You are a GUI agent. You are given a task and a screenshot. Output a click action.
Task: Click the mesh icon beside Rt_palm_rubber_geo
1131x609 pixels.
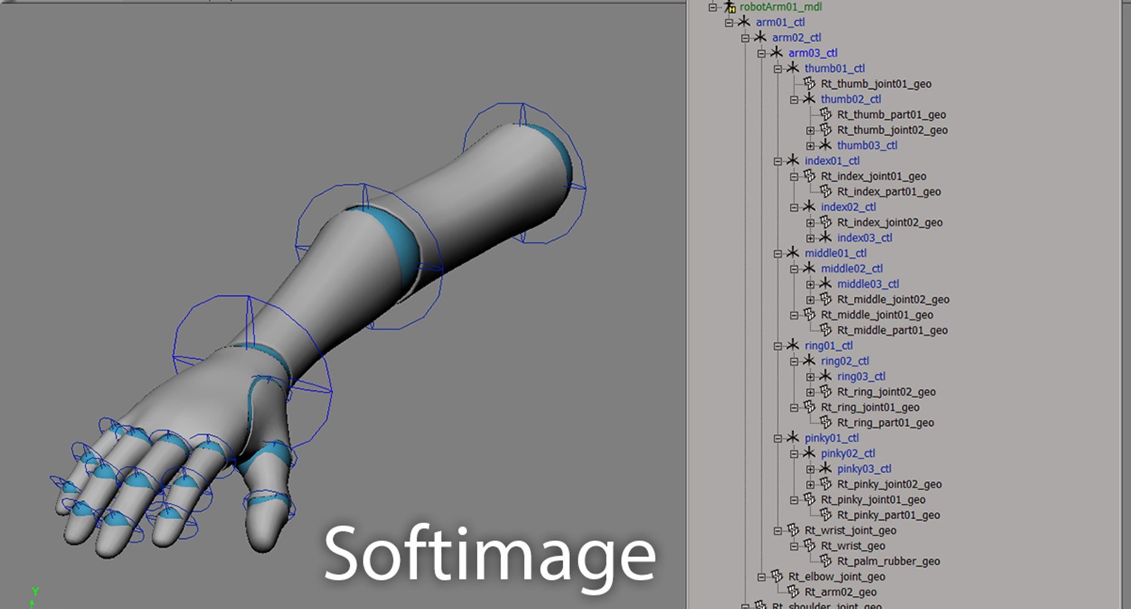825,561
